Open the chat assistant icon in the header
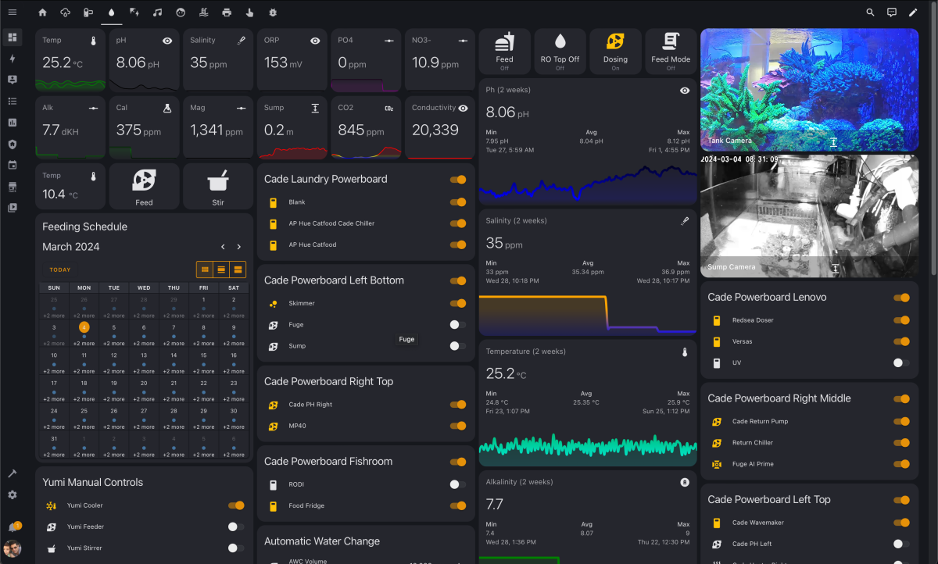 pos(892,12)
